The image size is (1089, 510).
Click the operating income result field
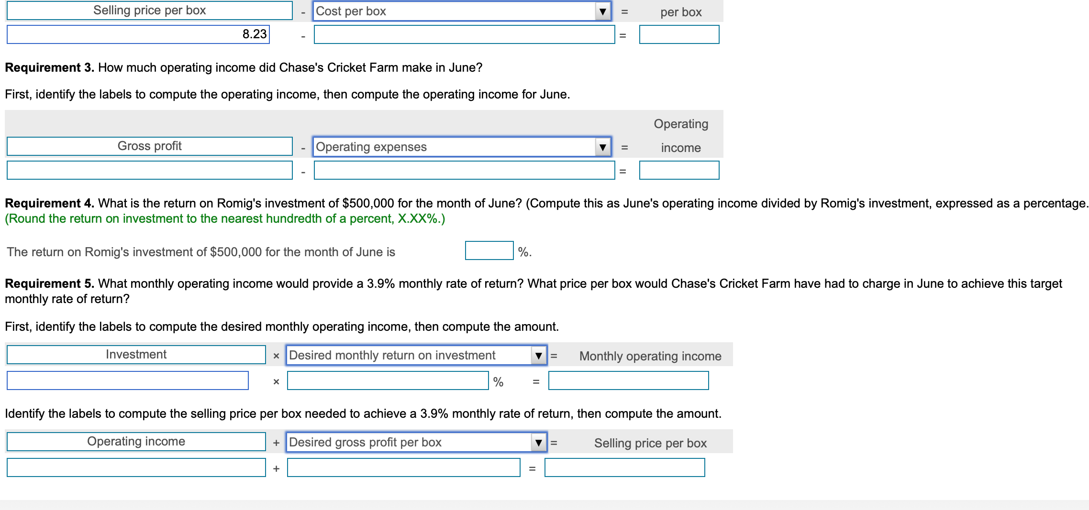[678, 170]
